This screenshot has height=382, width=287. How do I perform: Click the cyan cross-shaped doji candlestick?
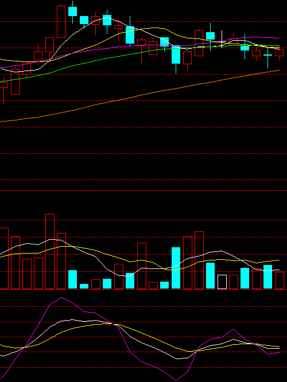coord(267,58)
